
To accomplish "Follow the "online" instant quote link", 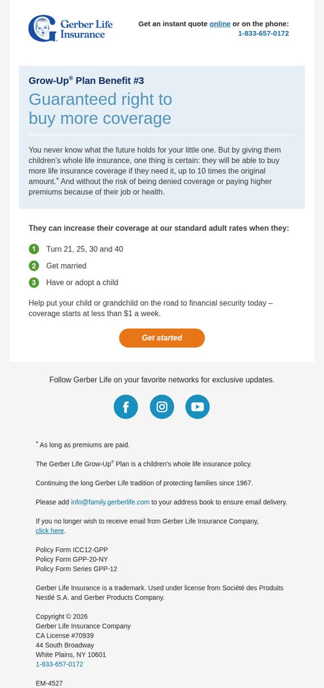I will tap(220, 24).
